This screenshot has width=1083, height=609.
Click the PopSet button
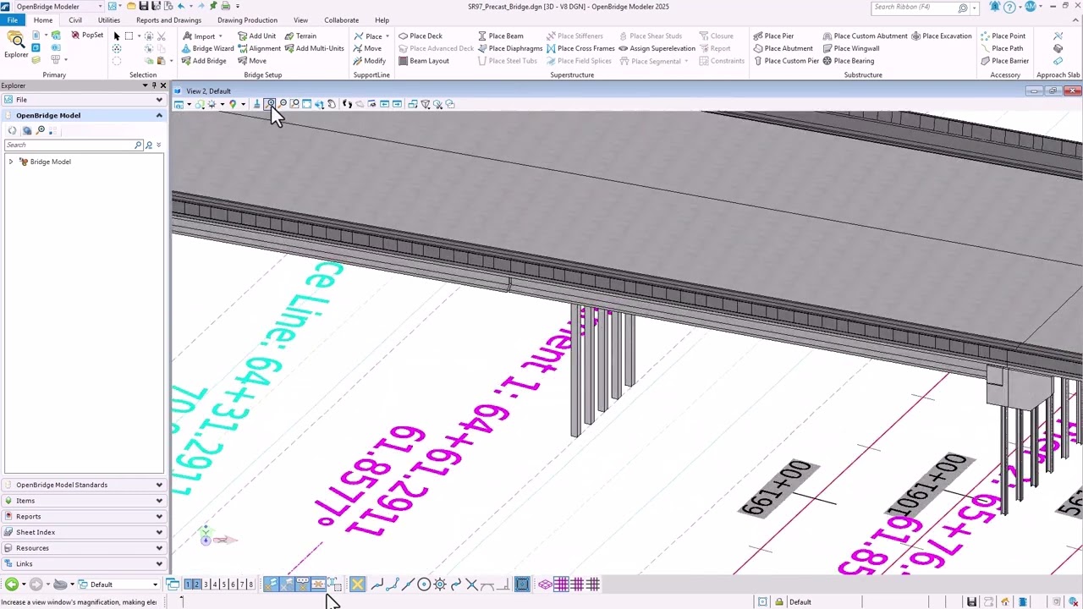click(87, 36)
